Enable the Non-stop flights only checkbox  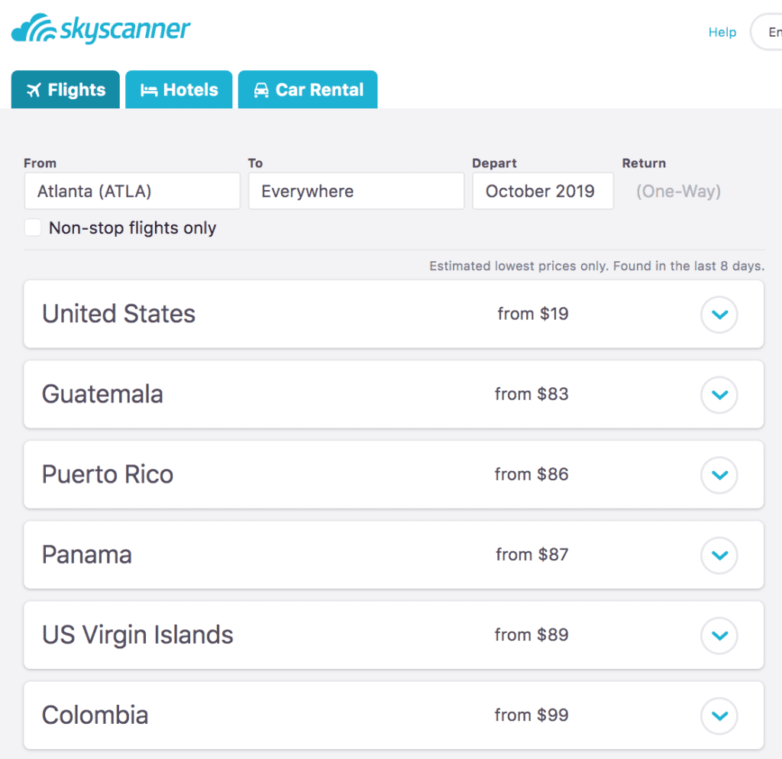click(32, 227)
